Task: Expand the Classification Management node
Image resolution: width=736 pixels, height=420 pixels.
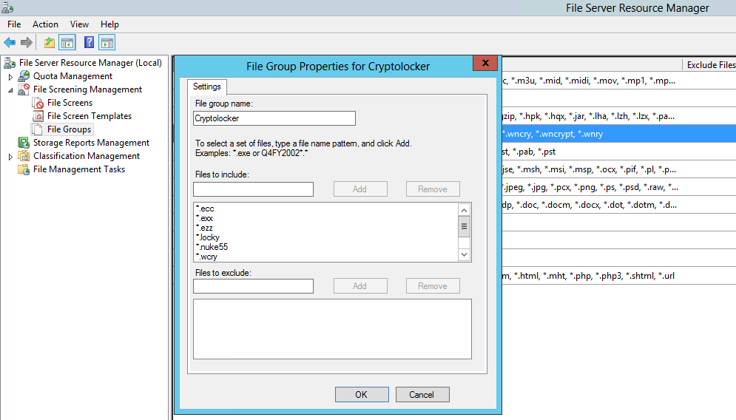Action: (10, 157)
